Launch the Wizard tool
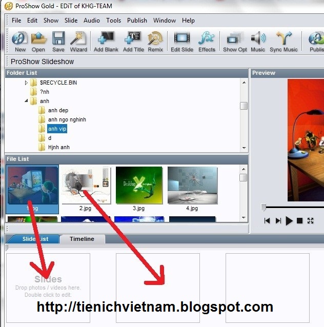The width and height of the screenshot is (324, 327). pyautogui.click(x=78, y=42)
